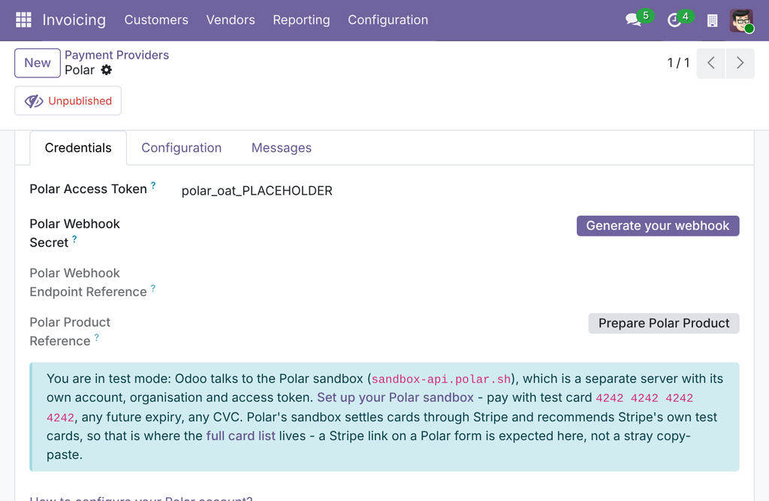Open the activities clock icon

674,20
